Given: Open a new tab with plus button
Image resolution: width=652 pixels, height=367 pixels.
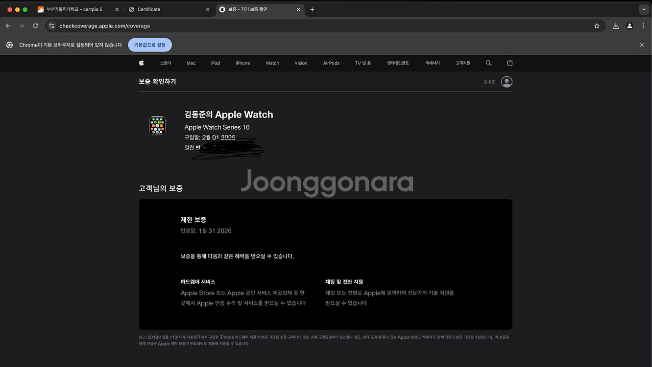Looking at the screenshot, I should [x=312, y=9].
